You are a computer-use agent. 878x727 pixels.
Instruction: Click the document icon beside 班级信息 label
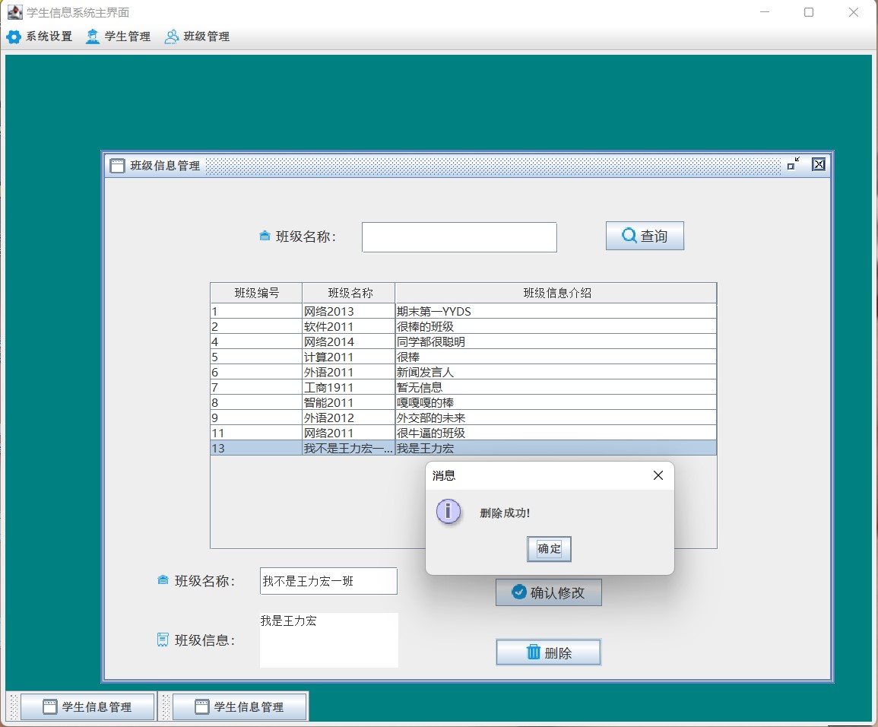click(163, 640)
